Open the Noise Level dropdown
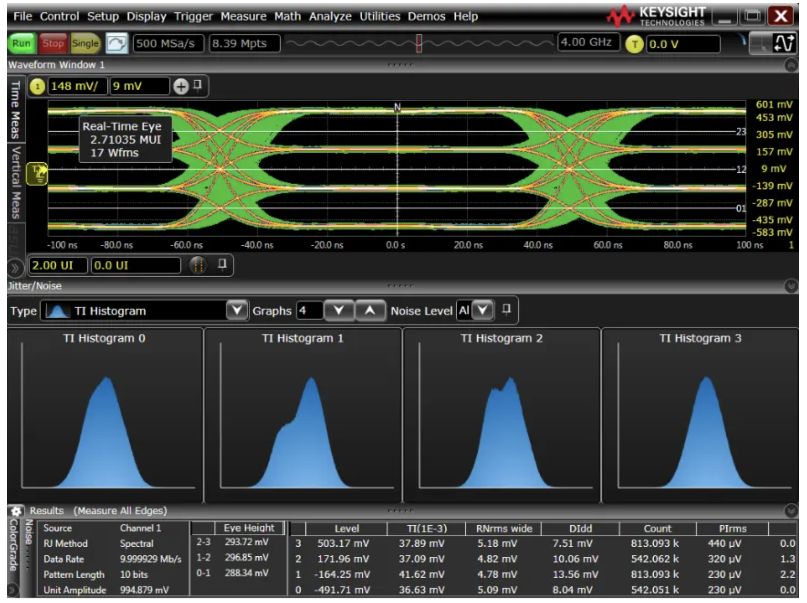 tap(482, 311)
